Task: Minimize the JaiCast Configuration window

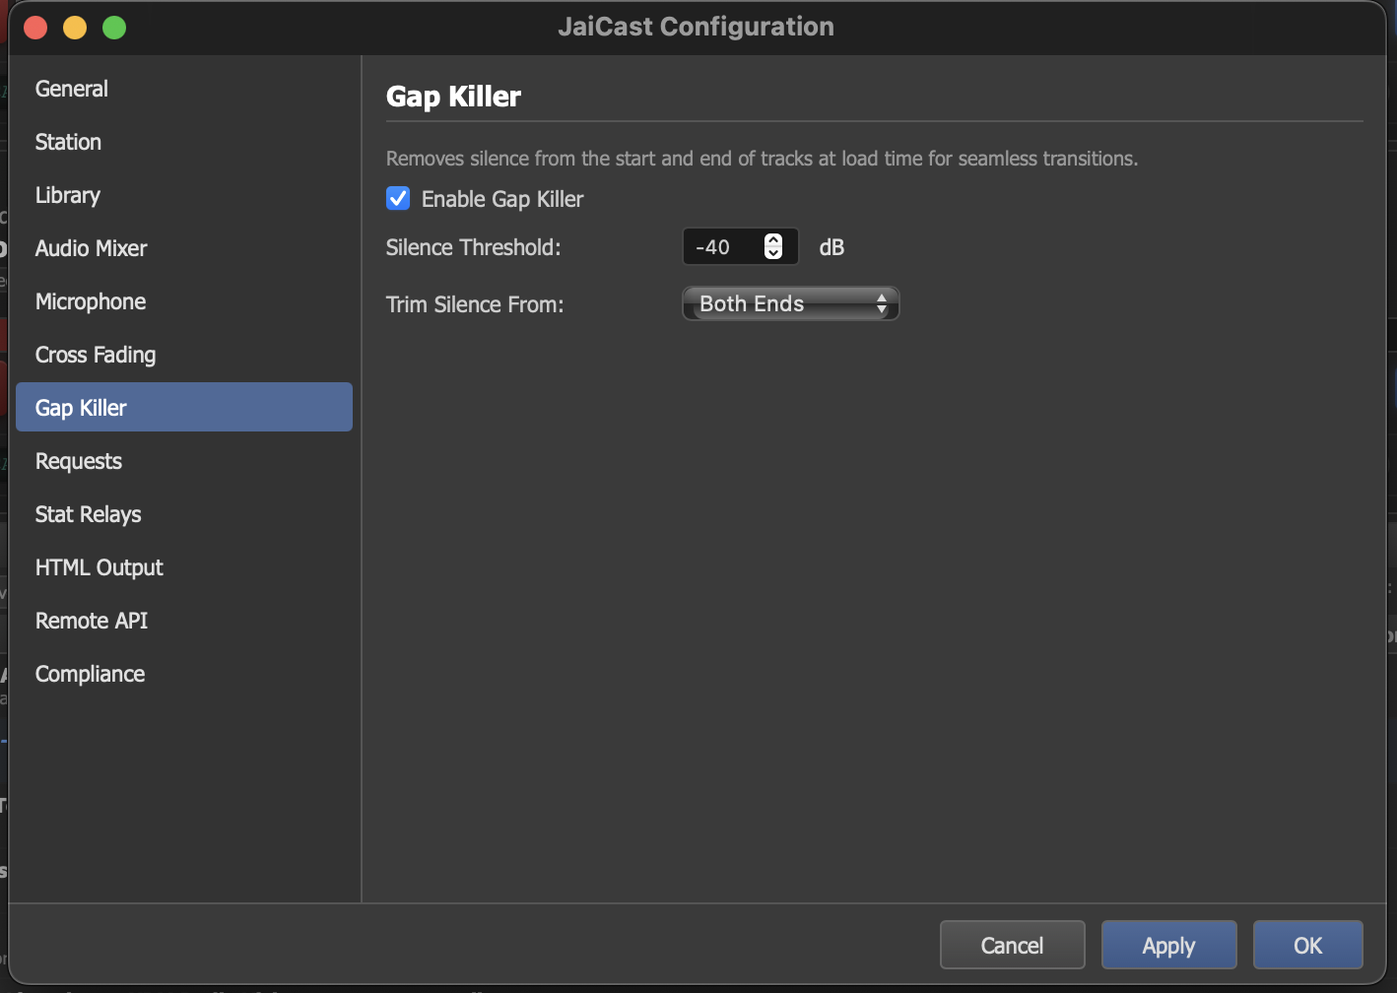Action: (75, 28)
